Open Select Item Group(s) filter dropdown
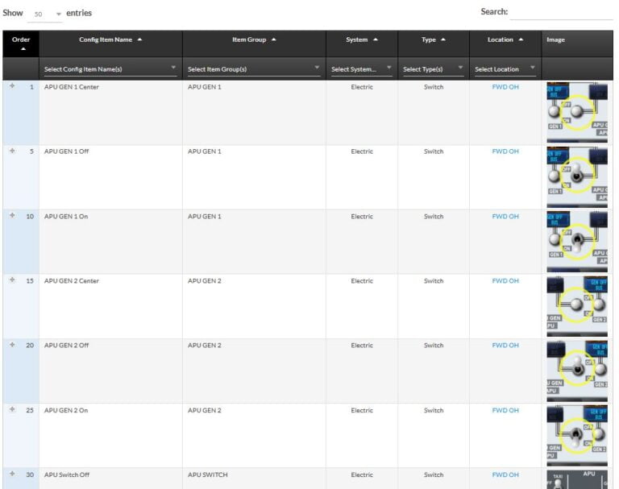This screenshot has width=619, height=489. click(254, 68)
